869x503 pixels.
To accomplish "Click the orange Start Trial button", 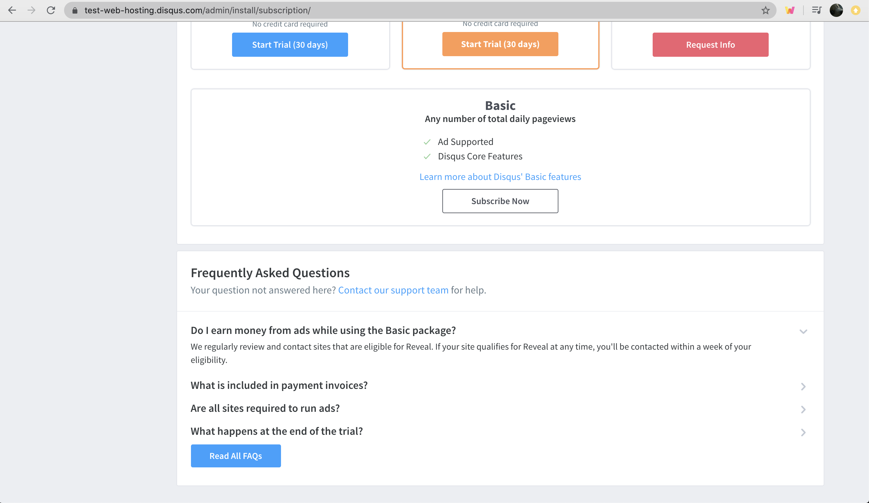I will [x=500, y=44].
